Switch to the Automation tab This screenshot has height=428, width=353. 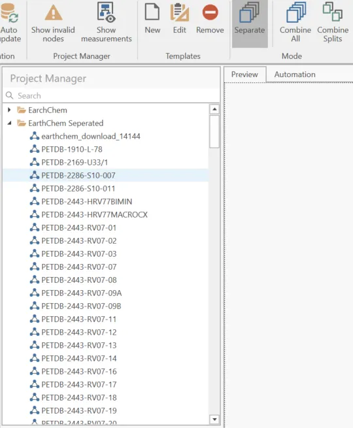(x=295, y=74)
